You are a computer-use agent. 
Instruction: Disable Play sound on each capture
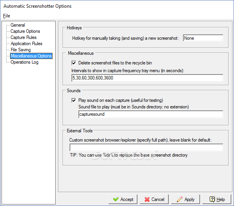(x=74, y=100)
